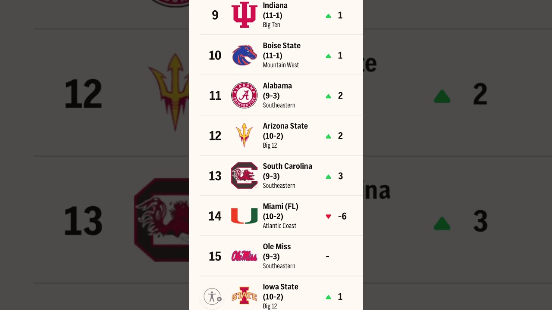
Task: Click the red down arrow beside Miami
Action: (x=328, y=217)
